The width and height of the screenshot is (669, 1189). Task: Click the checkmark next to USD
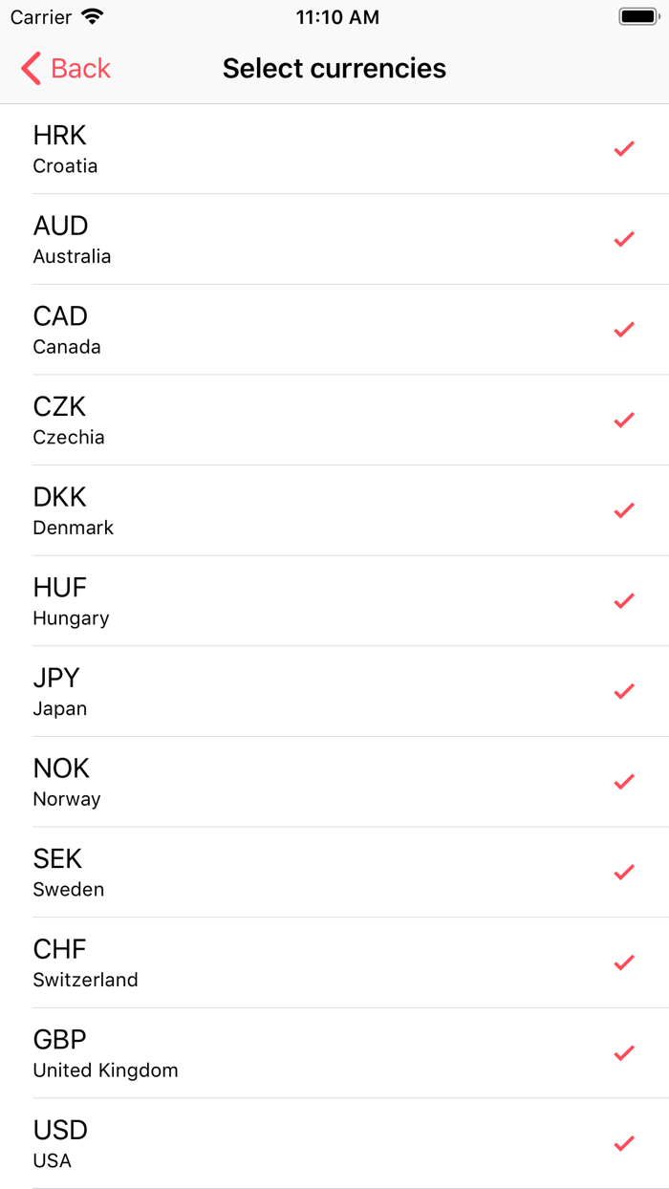coord(624,1143)
